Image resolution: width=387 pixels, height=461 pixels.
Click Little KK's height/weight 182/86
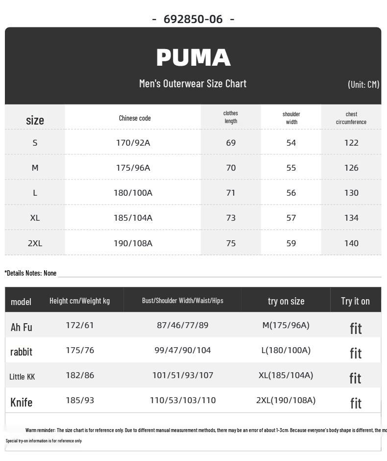tap(80, 375)
